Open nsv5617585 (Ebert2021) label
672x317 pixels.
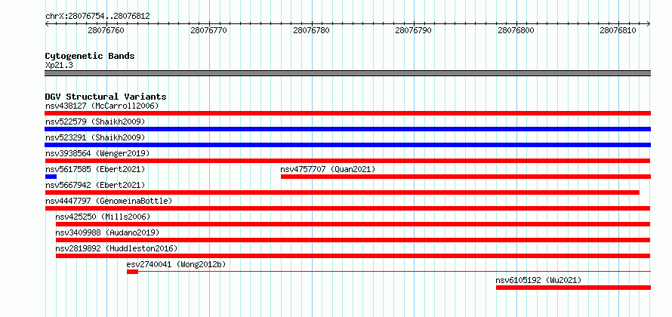(95, 169)
